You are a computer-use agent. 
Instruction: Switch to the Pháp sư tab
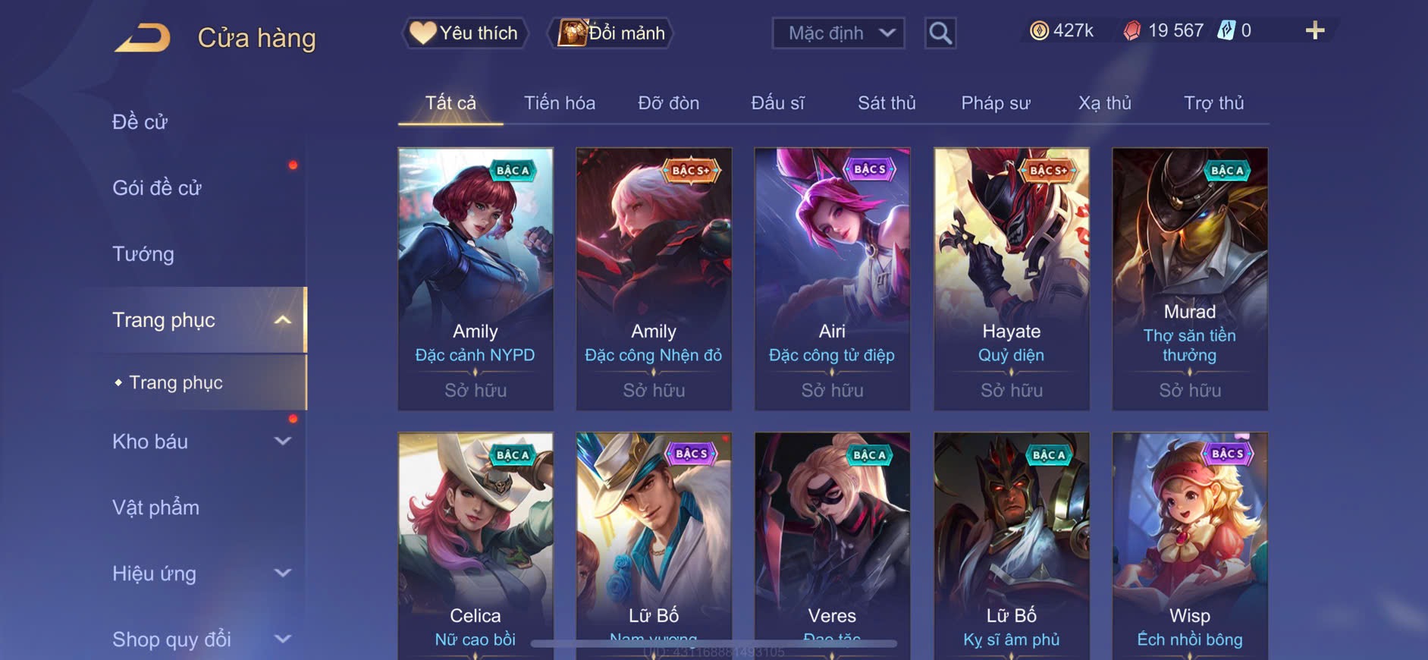(x=995, y=102)
